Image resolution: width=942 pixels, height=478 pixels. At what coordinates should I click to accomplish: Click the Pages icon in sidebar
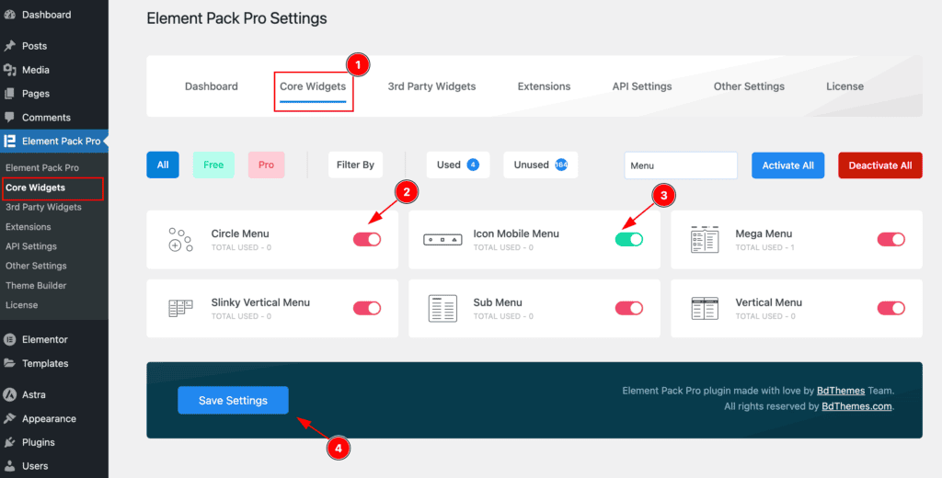click(x=9, y=94)
